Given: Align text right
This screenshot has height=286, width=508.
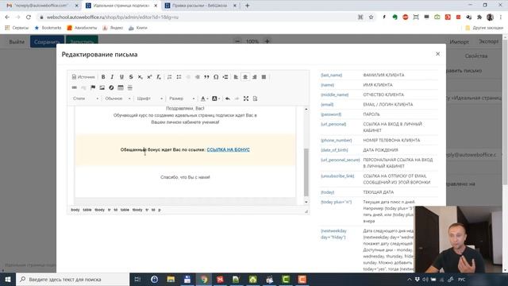Looking at the screenshot, I should (255, 77).
